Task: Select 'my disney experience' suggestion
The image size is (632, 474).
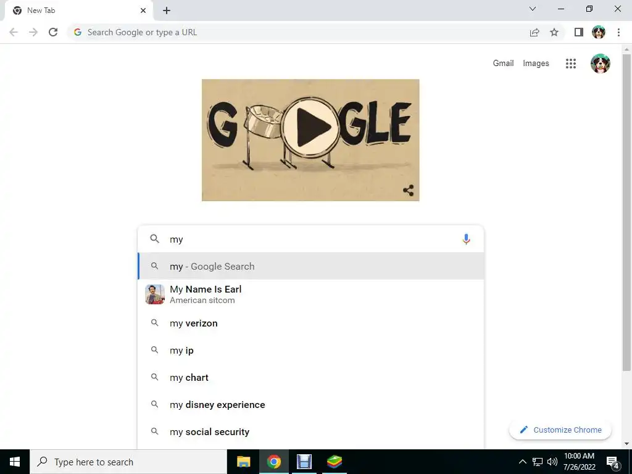Action: [311, 405]
